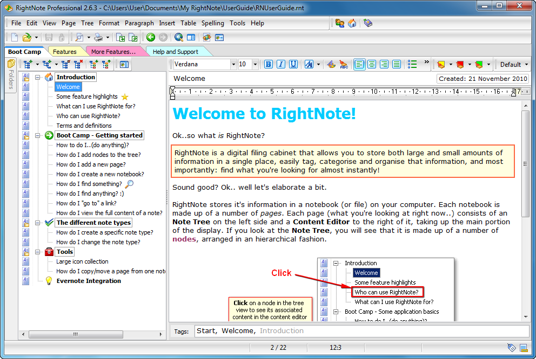The image size is (536, 359).
Task: Switch to the Features tab
Action: click(65, 52)
